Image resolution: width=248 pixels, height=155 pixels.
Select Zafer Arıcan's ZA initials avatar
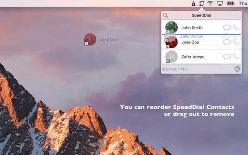[x=172, y=57]
